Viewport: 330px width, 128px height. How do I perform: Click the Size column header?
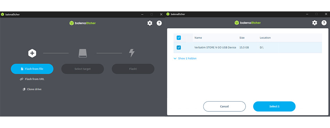pyautogui.click(x=242, y=38)
